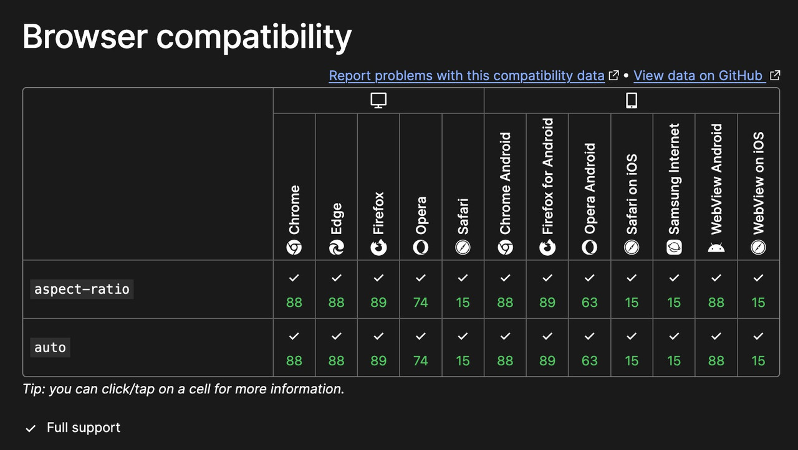The width and height of the screenshot is (798, 450).
Task: Click the desktop monitor platform icon
Action: click(378, 101)
